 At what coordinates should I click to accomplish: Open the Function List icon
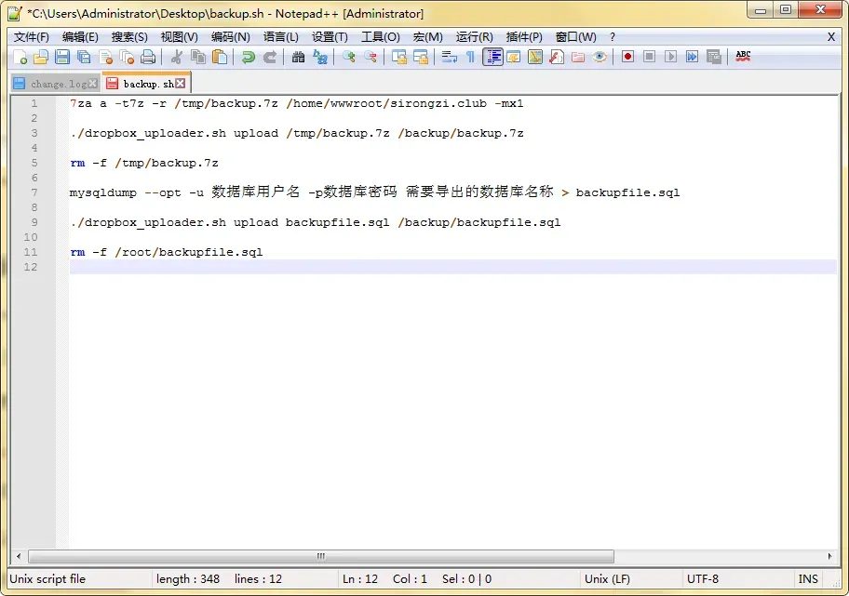point(557,57)
